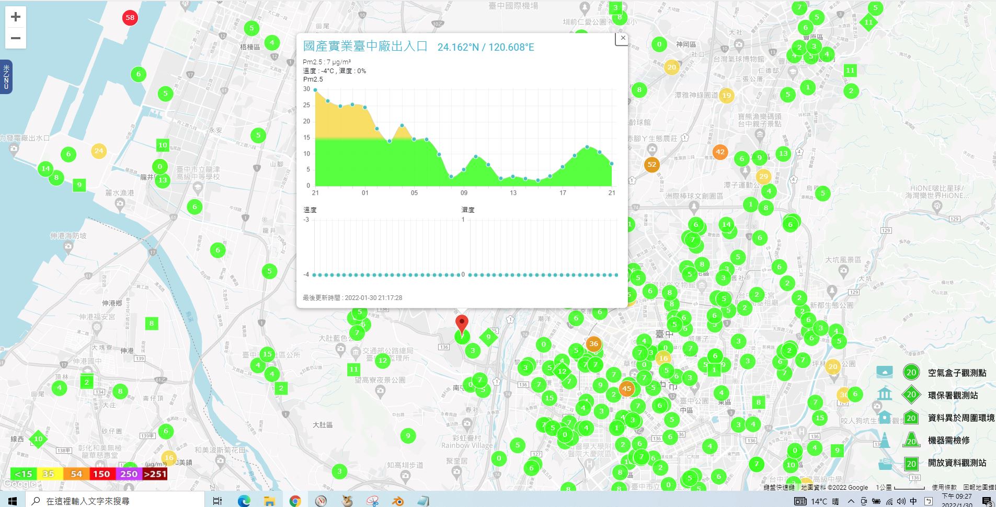Click 望高寮夜景公園 place label
Image resolution: width=996 pixels, height=507 pixels.
(x=380, y=380)
